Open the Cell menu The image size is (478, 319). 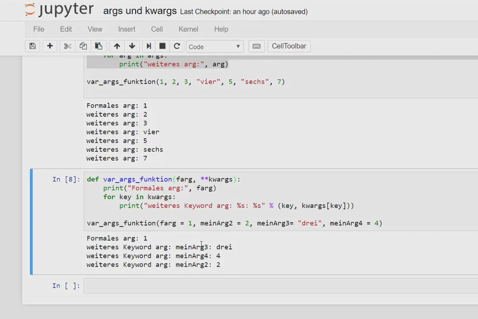point(157,29)
